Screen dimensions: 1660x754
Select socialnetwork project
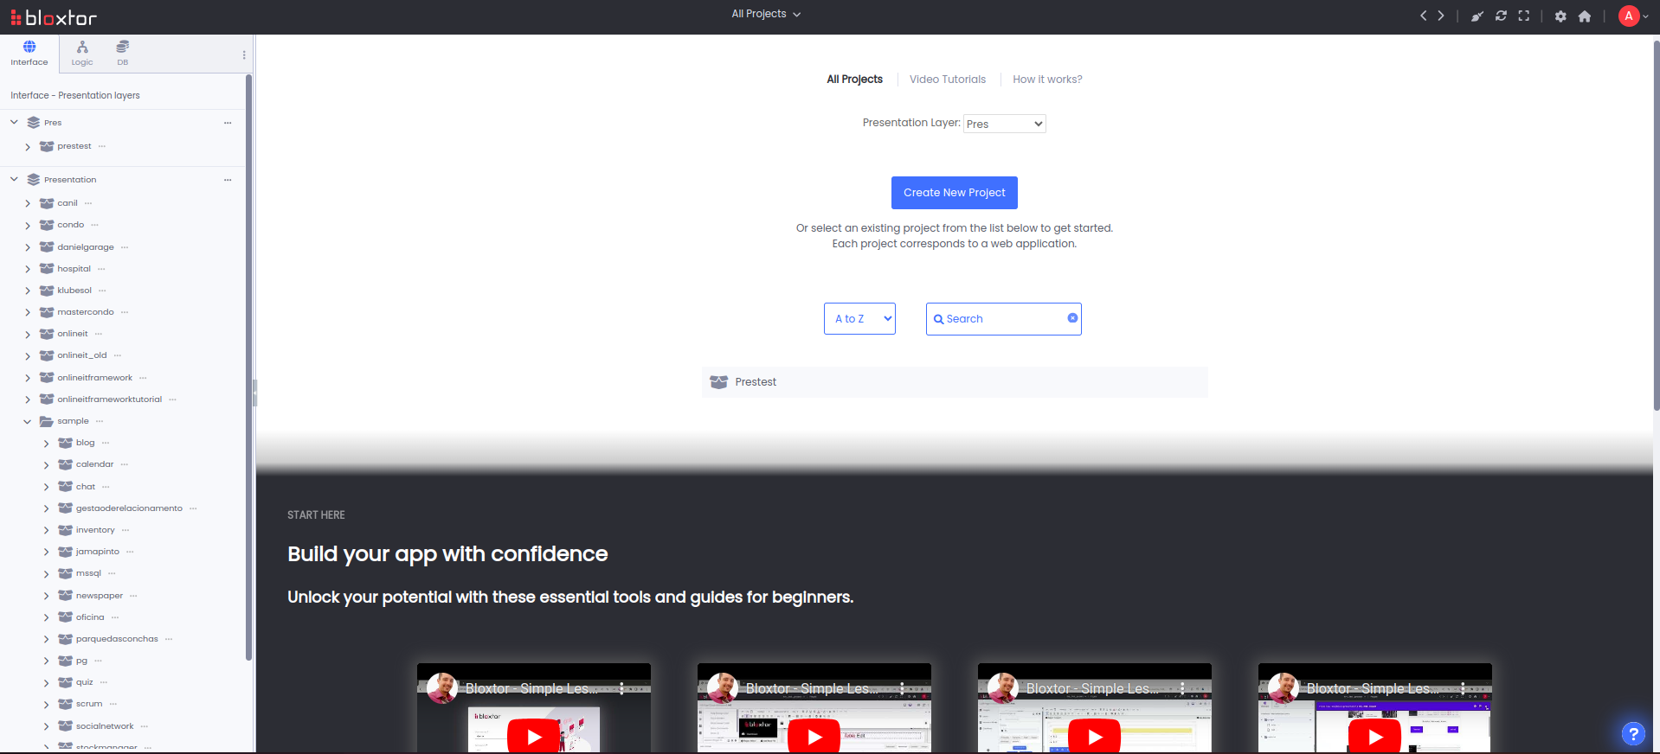(105, 726)
